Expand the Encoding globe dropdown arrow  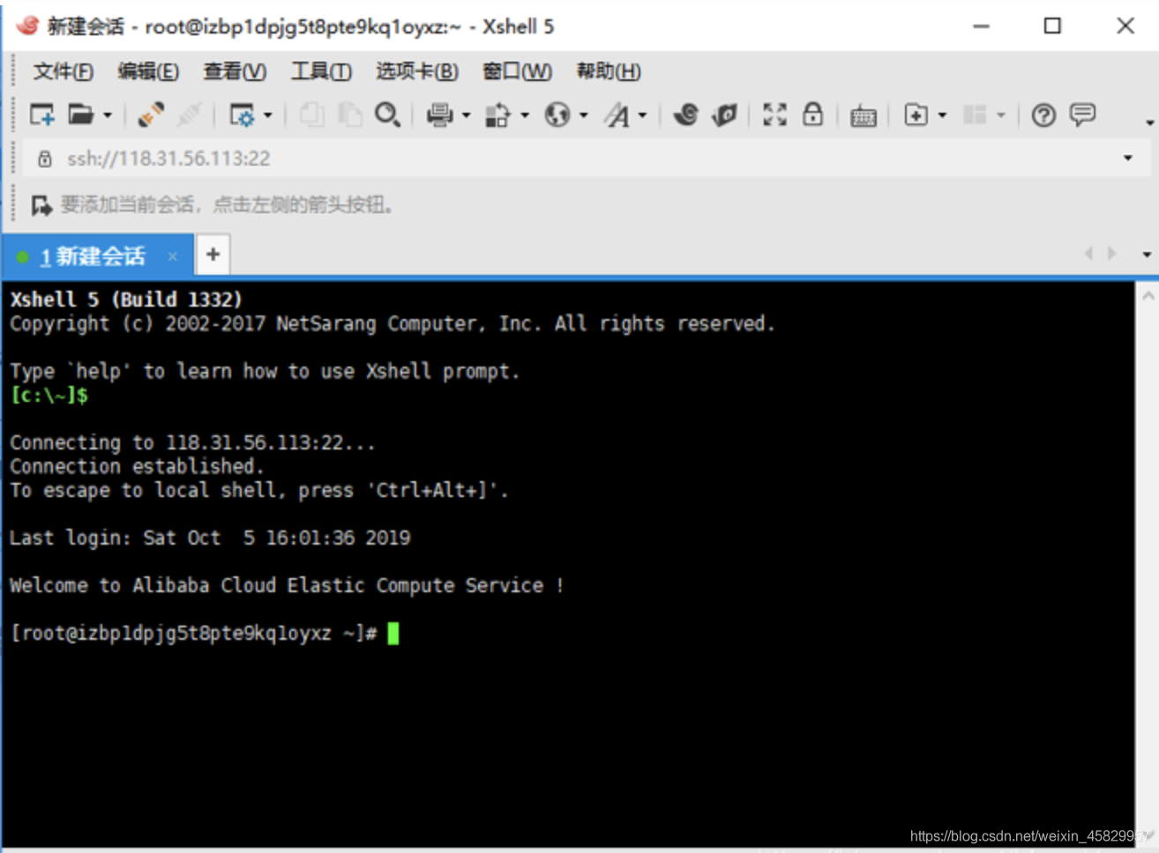[x=584, y=115]
